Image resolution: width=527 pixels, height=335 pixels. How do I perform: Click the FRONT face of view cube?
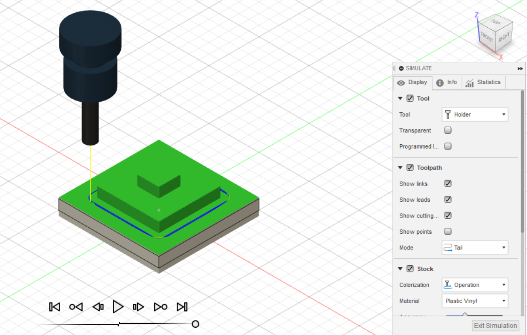coord(486,37)
